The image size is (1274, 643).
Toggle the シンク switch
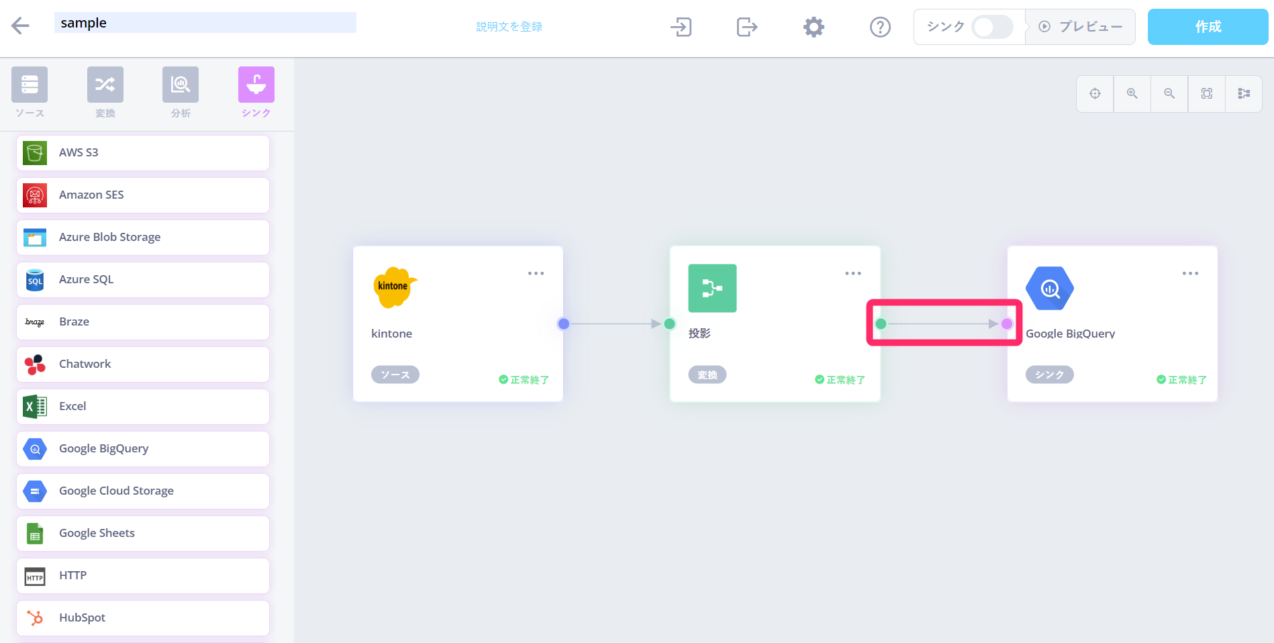coord(992,27)
